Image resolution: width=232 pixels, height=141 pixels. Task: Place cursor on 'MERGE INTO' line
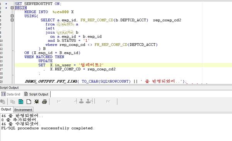[x=49, y=12]
